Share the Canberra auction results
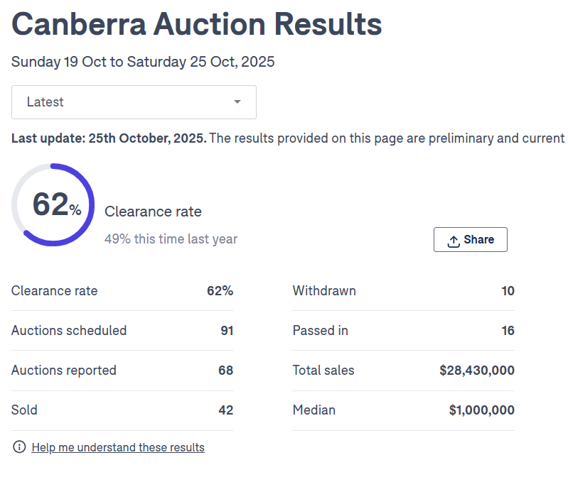 tap(470, 240)
